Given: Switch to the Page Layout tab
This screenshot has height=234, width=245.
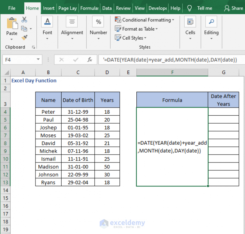Looking at the screenshot, I should (67, 8).
